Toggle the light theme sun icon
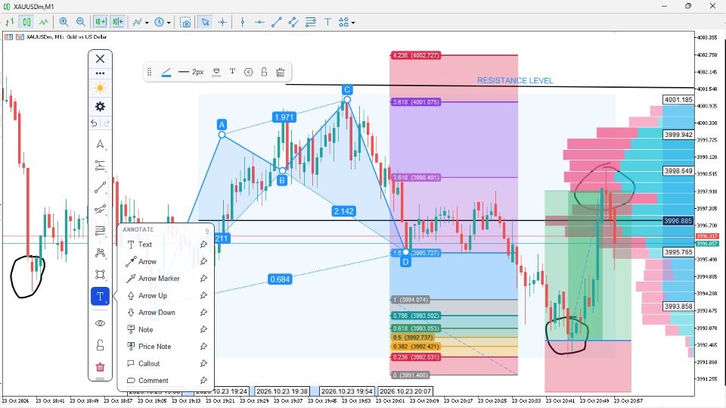726x408 pixels. tap(100, 88)
